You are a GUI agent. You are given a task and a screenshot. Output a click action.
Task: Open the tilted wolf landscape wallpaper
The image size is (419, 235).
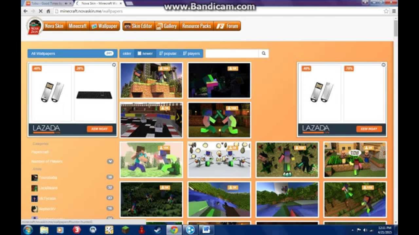[219, 199]
